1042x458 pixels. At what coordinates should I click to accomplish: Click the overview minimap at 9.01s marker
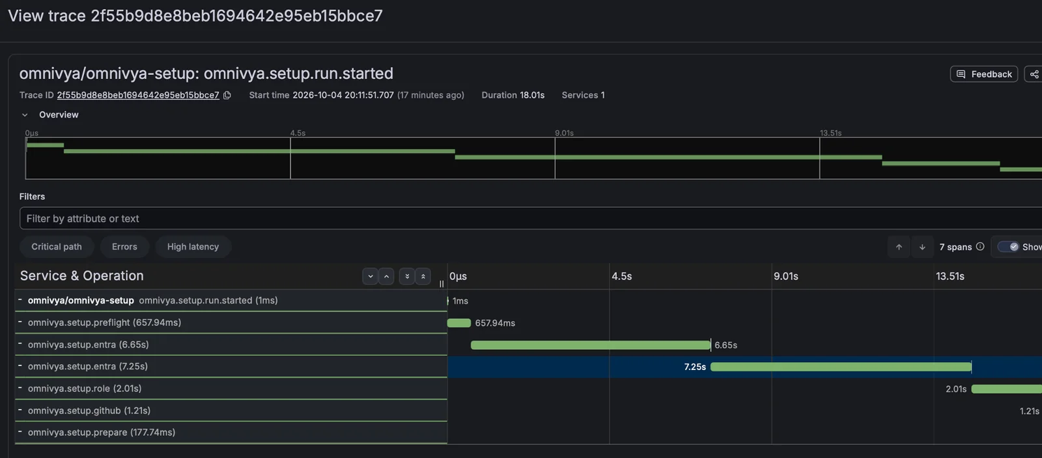(x=555, y=158)
